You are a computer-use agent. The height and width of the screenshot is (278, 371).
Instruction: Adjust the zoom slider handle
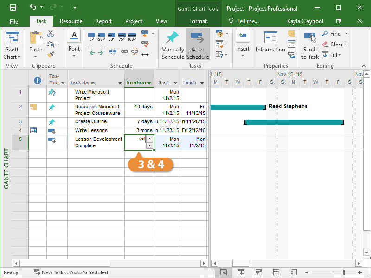(344, 272)
